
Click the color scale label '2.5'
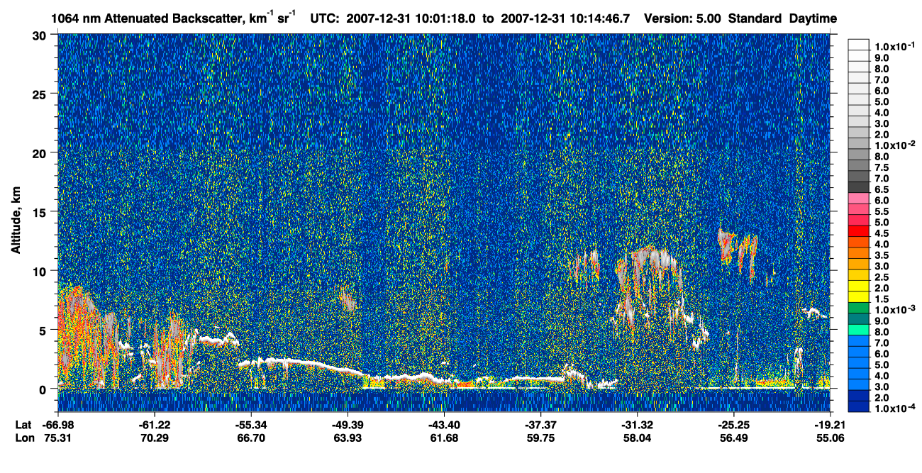coord(882,277)
